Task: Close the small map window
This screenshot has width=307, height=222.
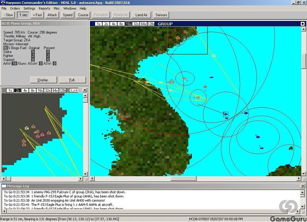Action: pyautogui.click(x=85, y=90)
